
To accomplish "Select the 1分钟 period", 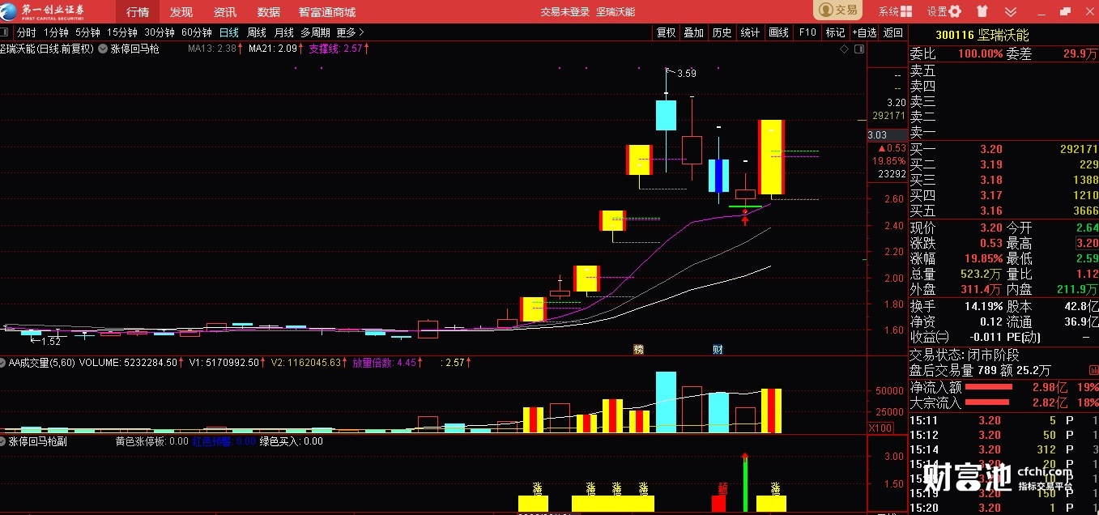I will pos(56,32).
